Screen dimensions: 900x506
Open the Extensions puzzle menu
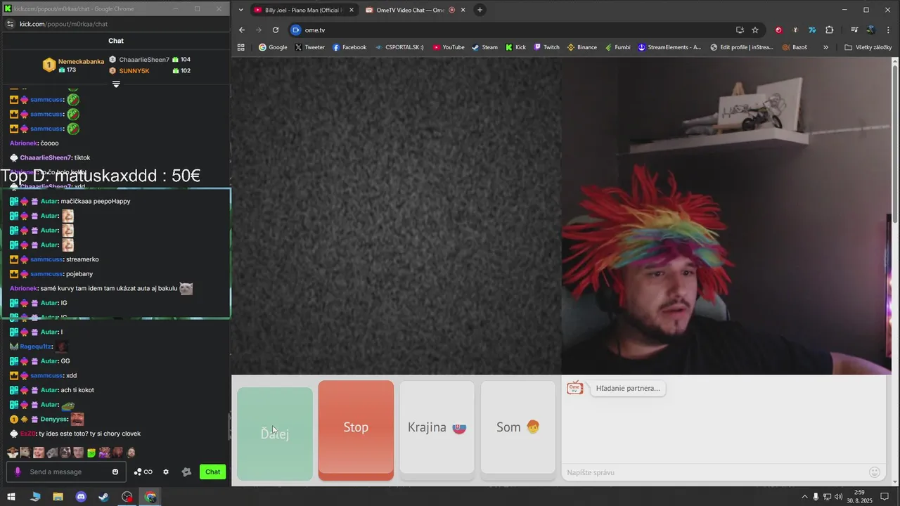pyautogui.click(x=830, y=30)
